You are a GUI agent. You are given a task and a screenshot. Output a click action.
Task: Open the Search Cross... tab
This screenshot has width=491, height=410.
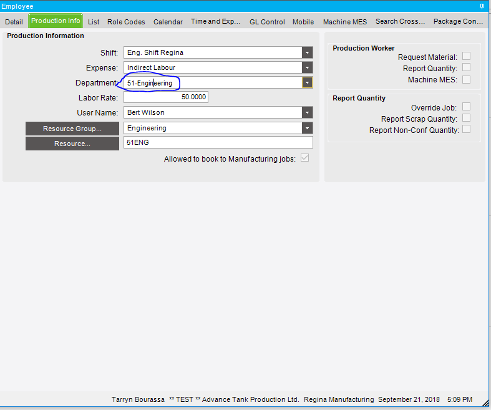(400, 22)
